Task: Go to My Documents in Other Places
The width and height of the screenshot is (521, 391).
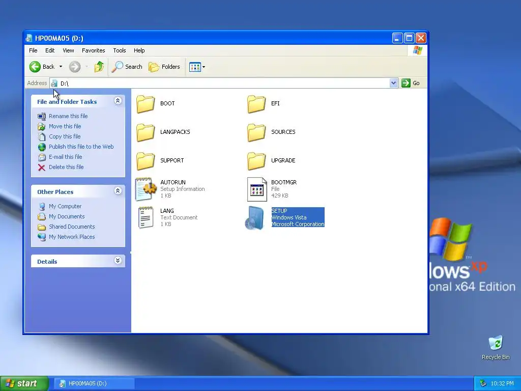Action: pyautogui.click(x=67, y=216)
